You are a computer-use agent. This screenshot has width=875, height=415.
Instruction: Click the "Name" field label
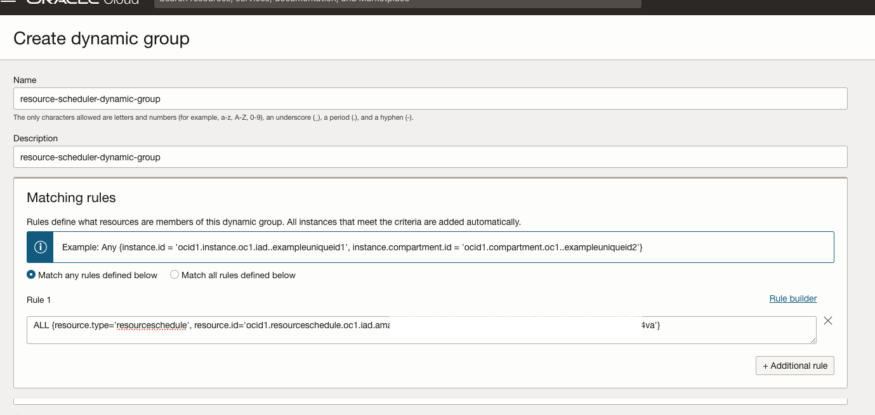point(25,80)
